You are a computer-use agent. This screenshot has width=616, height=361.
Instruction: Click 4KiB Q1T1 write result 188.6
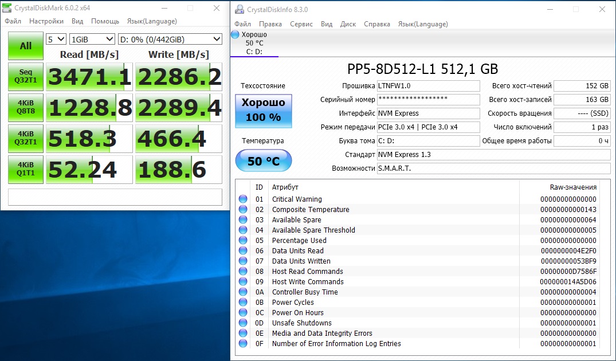pos(179,170)
